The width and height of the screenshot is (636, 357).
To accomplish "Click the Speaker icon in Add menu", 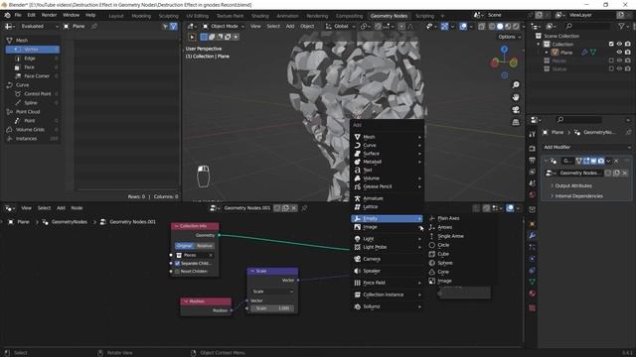I will click(x=358, y=271).
